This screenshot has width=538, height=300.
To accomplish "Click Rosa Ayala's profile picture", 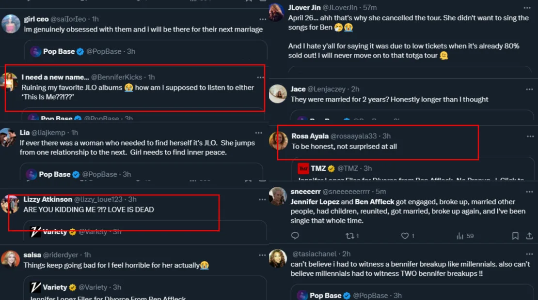I will (278, 141).
